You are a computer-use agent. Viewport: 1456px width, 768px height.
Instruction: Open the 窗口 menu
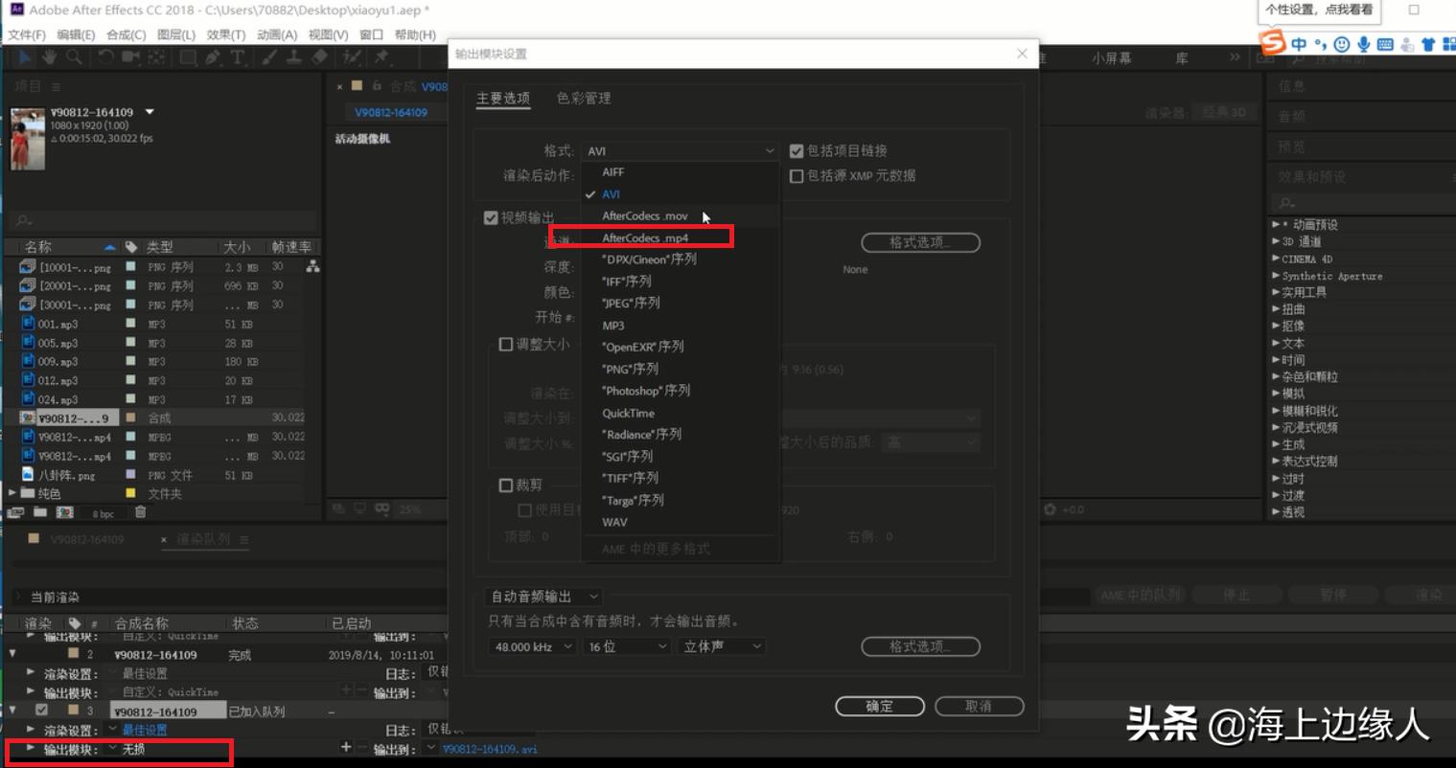click(370, 34)
